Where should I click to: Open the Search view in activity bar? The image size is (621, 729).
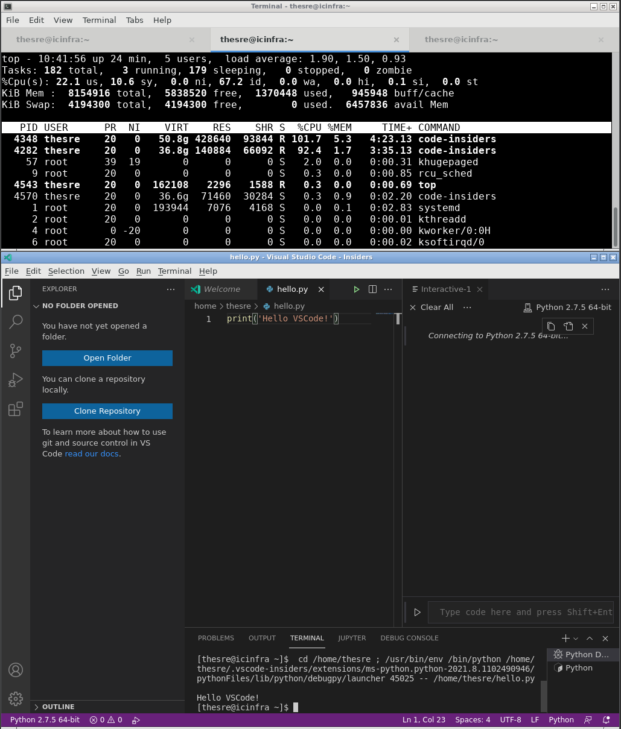pos(16,321)
